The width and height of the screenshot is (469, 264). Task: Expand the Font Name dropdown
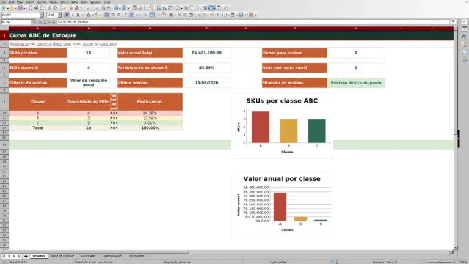(42, 15)
